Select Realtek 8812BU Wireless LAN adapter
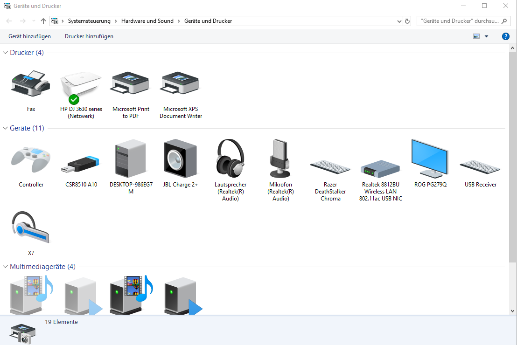Image resolution: width=517 pixels, height=345 pixels. click(380, 168)
